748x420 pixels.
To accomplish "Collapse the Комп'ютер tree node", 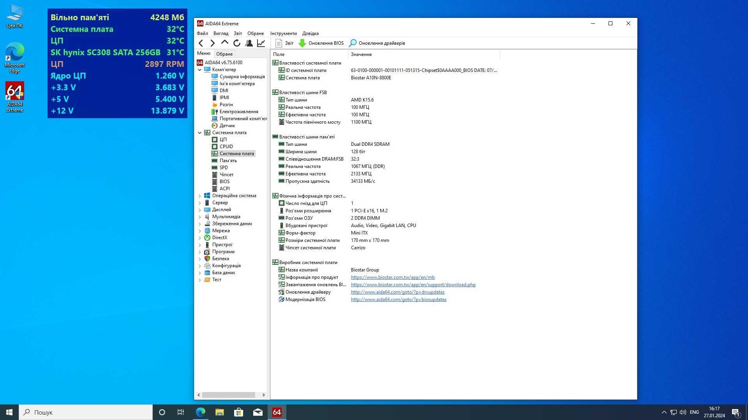I will [x=200, y=70].
